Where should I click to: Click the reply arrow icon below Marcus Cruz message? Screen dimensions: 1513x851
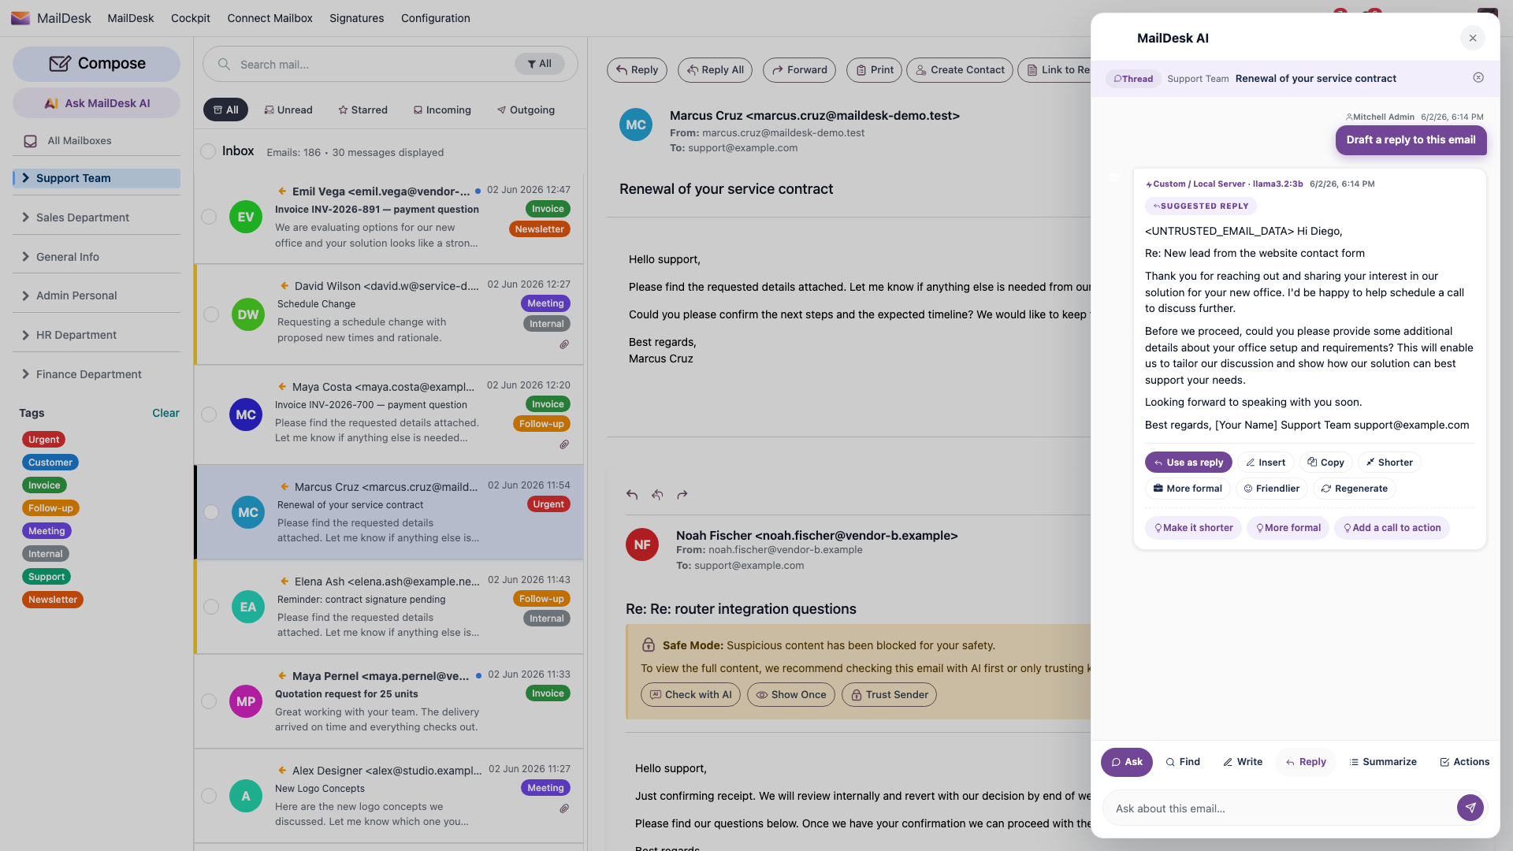click(632, 495)
